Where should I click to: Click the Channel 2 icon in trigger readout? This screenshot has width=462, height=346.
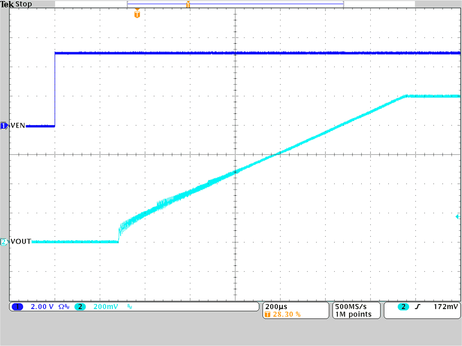click(403, 307)
